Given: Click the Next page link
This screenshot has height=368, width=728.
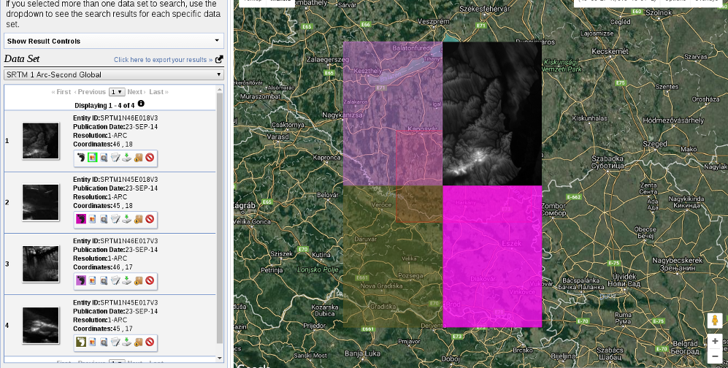Looking at the screenshot, I should [x=135, y=92].
